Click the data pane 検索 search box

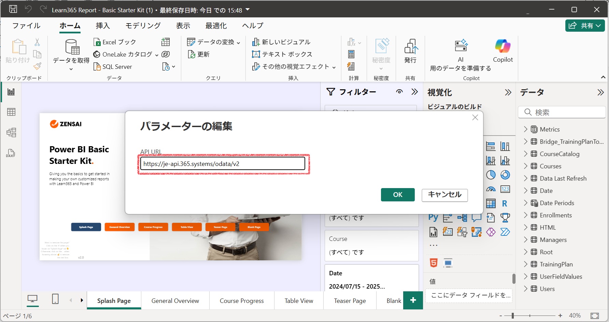tap(562, 112)
